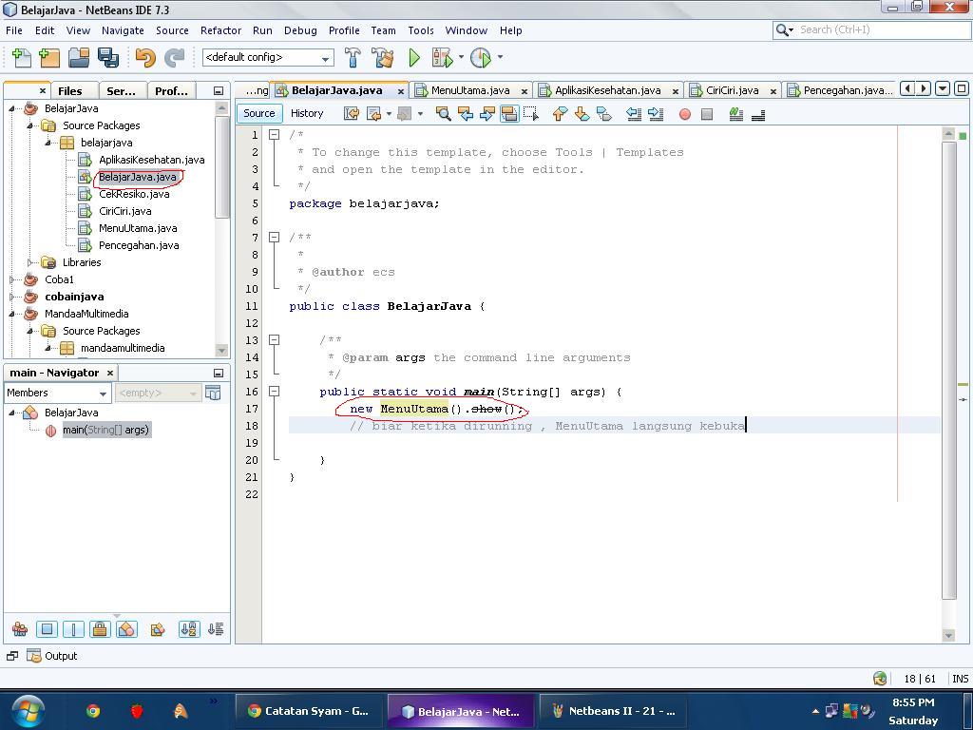
Task: Click the Run Project green arrow
Action: [414, 58]
